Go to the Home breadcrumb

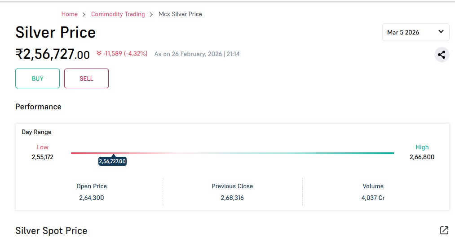point(70,14)
